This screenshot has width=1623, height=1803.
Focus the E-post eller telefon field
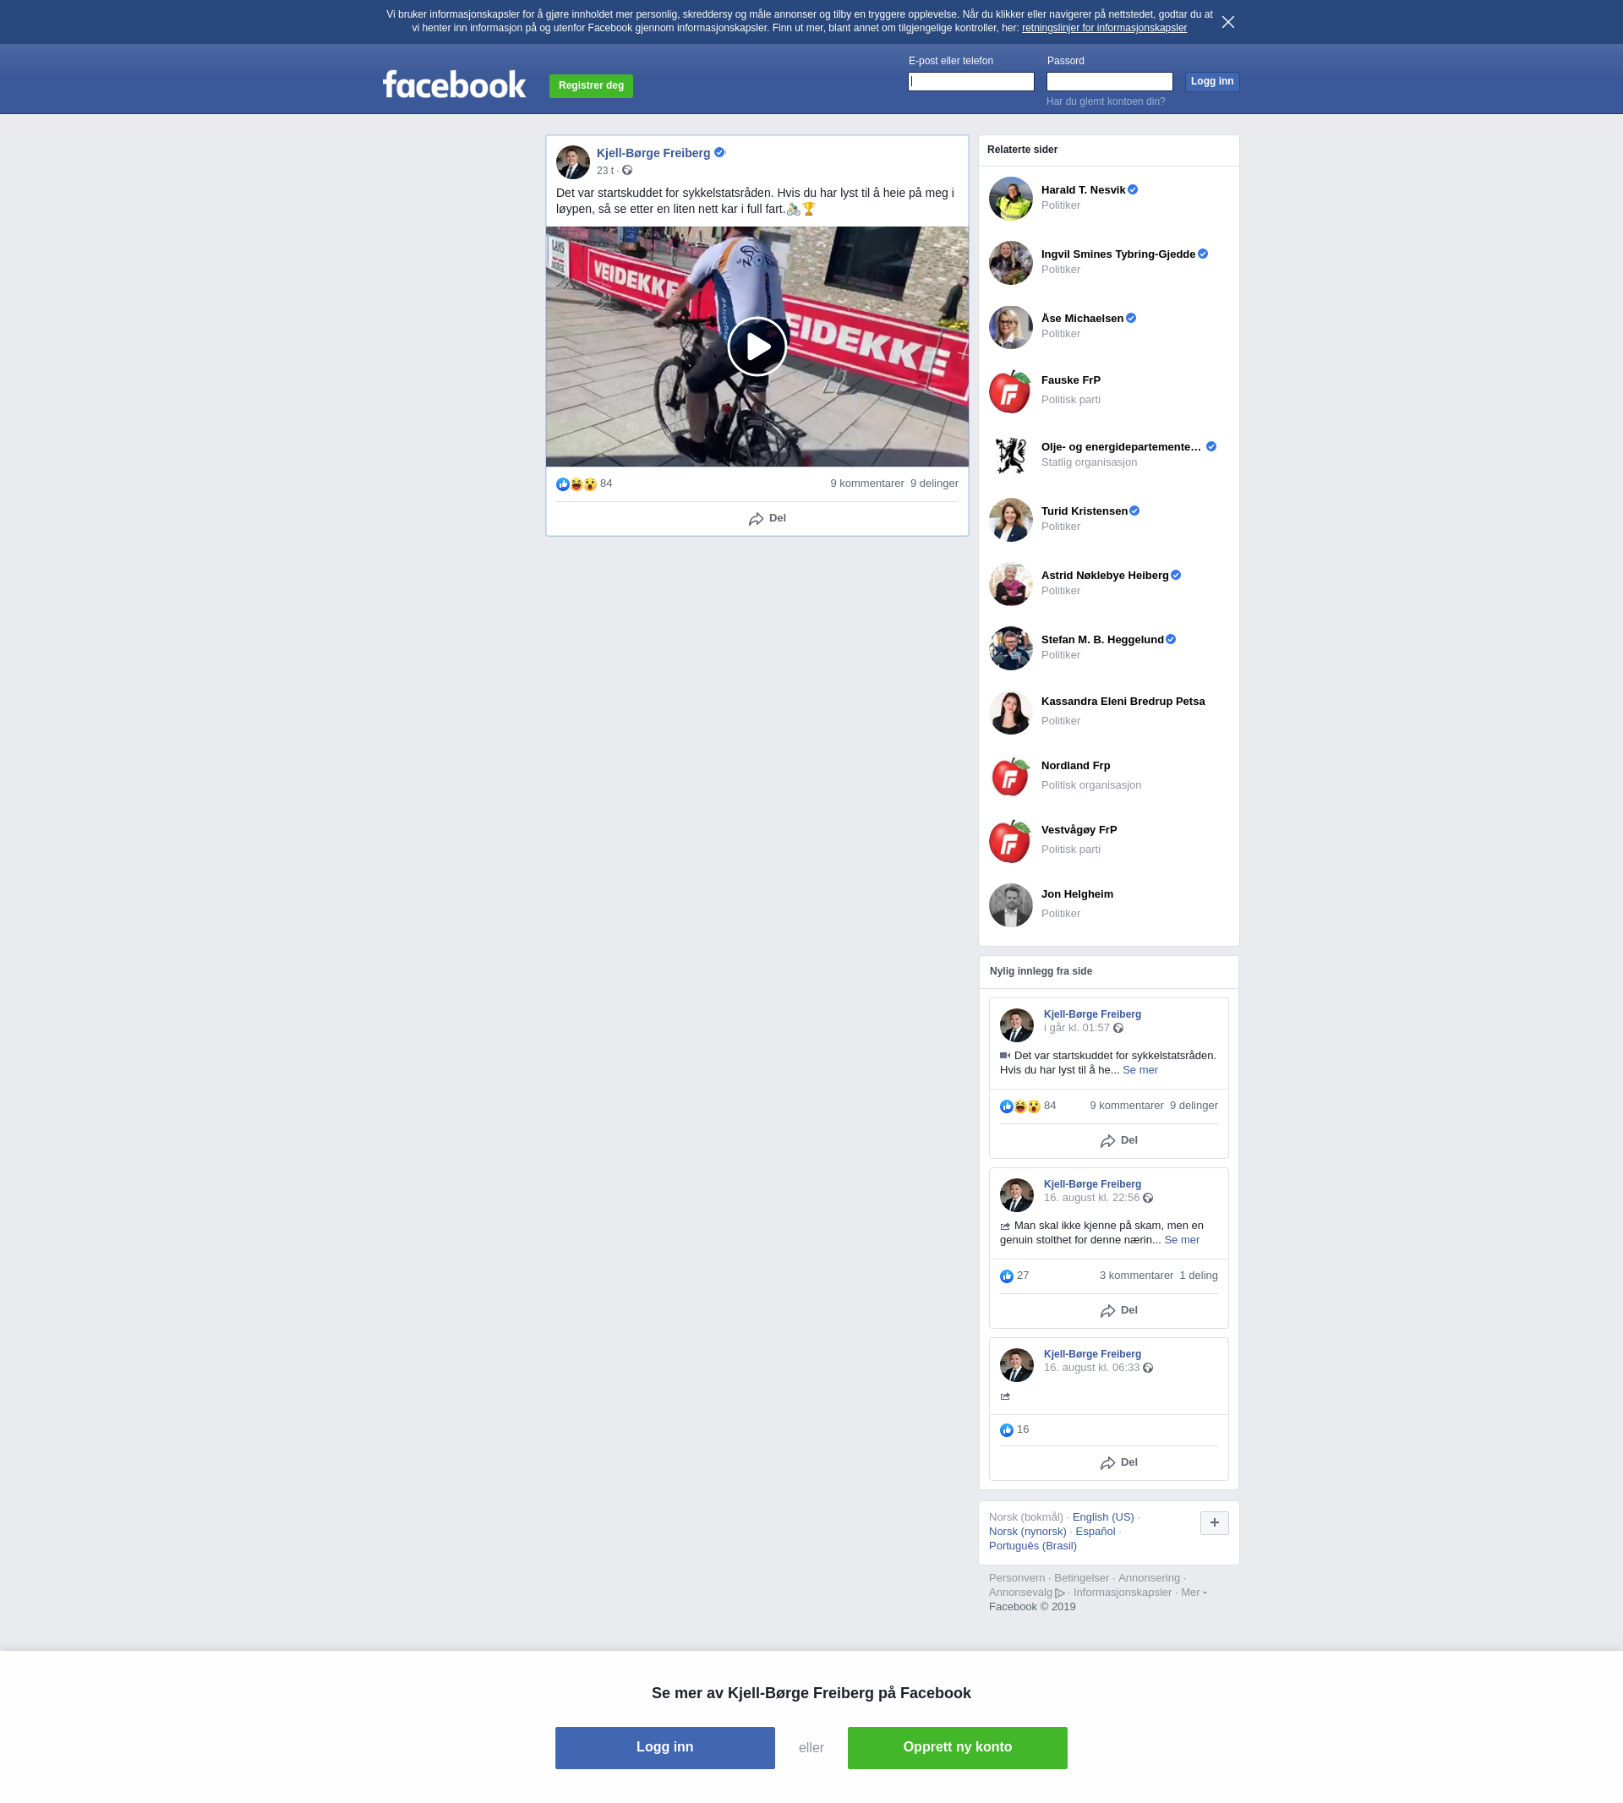point(970,82)
